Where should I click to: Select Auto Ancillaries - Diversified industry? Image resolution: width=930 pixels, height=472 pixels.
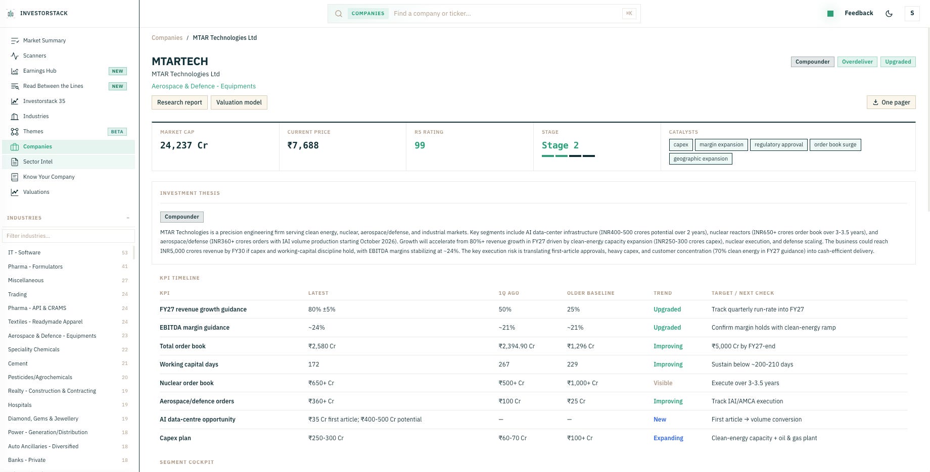point(68,446)
